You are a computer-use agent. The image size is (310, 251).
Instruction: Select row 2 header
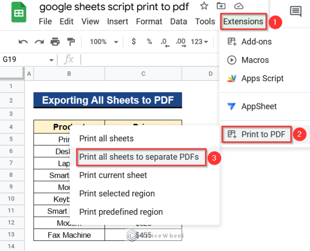(12, 100)
